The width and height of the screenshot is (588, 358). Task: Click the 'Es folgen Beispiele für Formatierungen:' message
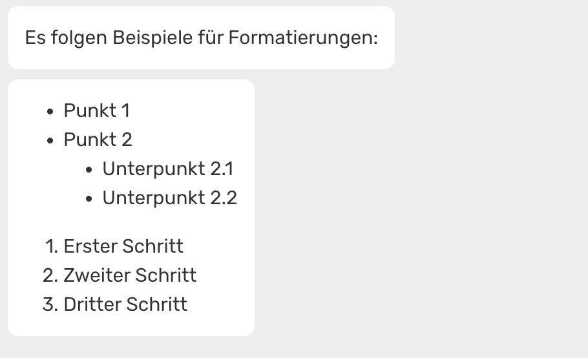pos(201,37)
